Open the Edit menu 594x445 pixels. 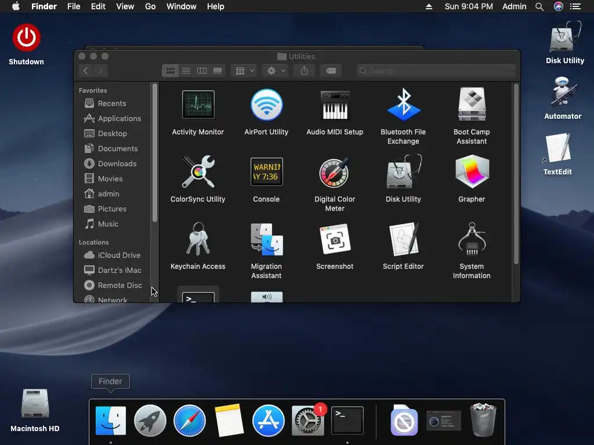tap(98, 6)
